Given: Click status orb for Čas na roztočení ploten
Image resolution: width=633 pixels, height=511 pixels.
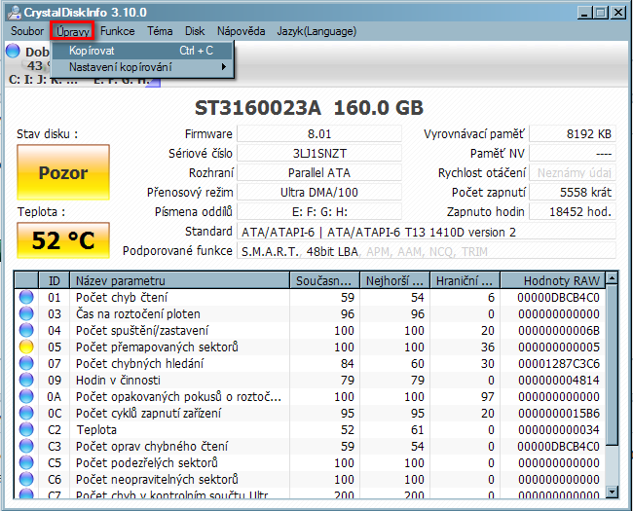Looking at the screenshot, I should coord(26,313).
